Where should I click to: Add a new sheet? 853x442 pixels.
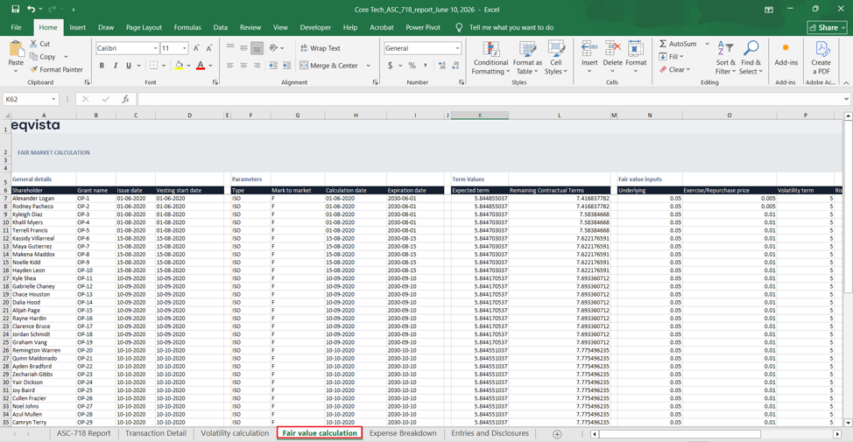(x=557, y=434)
